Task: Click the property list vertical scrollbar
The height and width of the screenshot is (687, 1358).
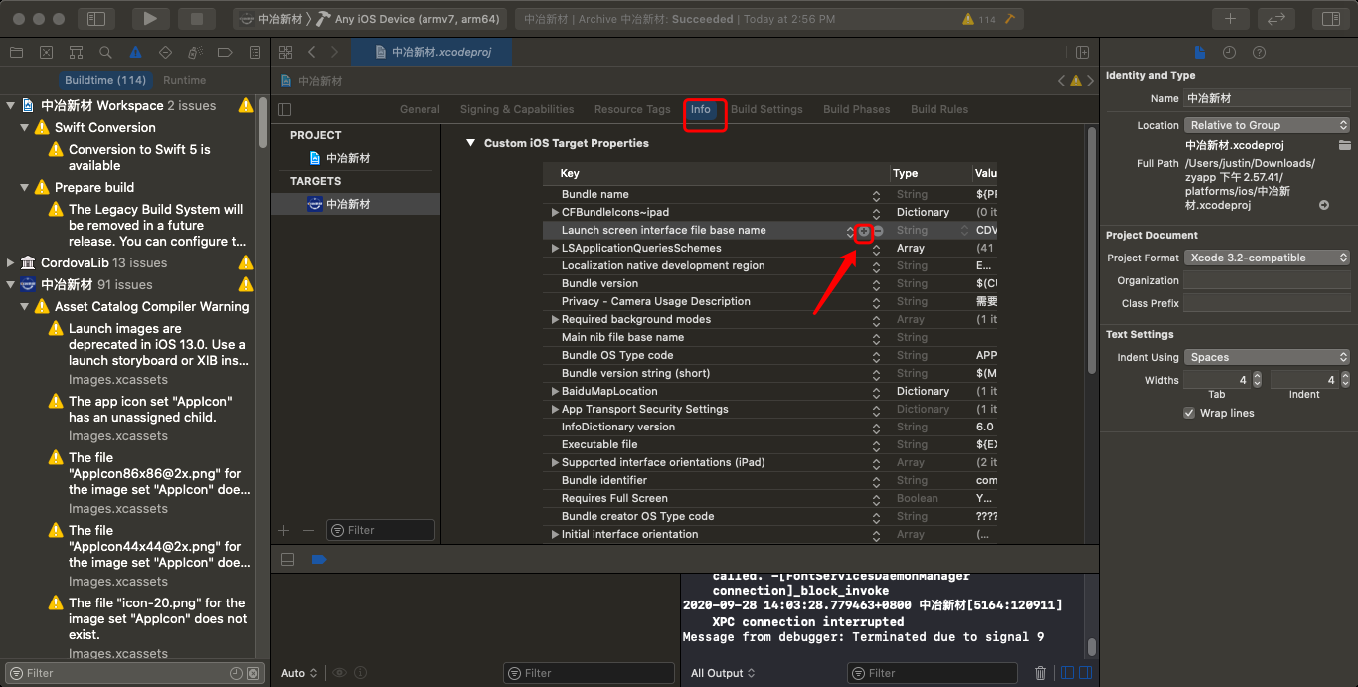Action: point(1091,249)
